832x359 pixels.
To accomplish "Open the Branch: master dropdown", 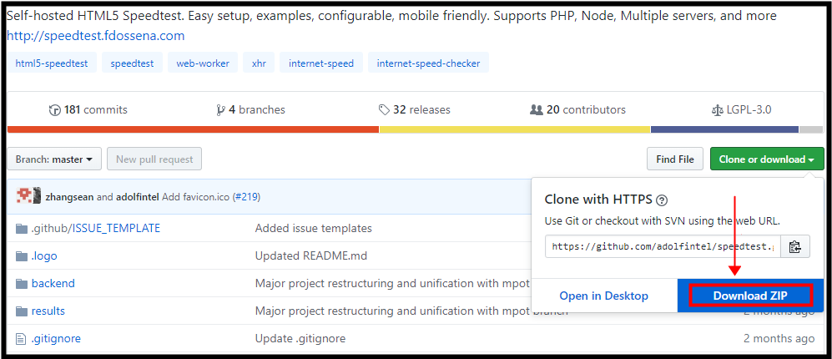I will click(55, 159).
